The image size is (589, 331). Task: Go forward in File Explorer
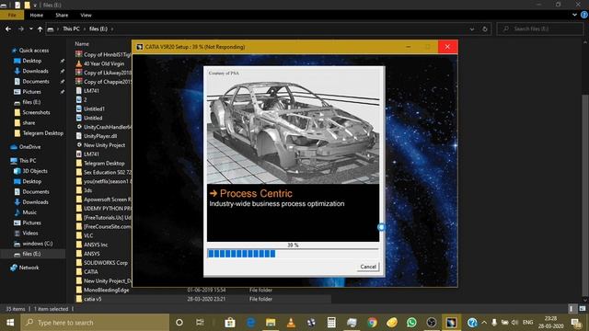(21, 29)
